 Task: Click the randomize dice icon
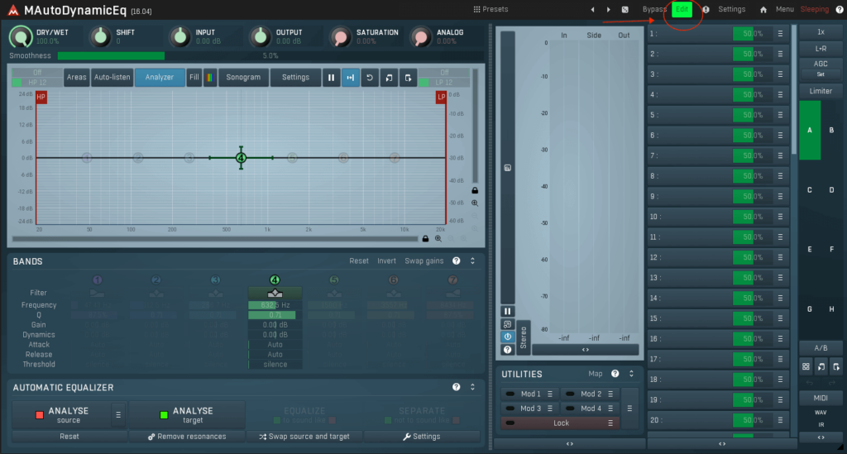click(x=625, y=10)
